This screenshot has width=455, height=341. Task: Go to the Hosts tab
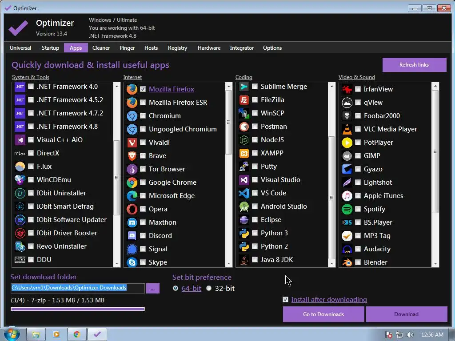pos(151,48)
